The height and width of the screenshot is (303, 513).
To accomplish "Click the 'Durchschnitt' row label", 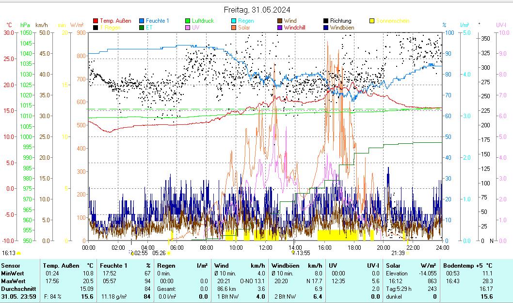I will pos(18,289).
